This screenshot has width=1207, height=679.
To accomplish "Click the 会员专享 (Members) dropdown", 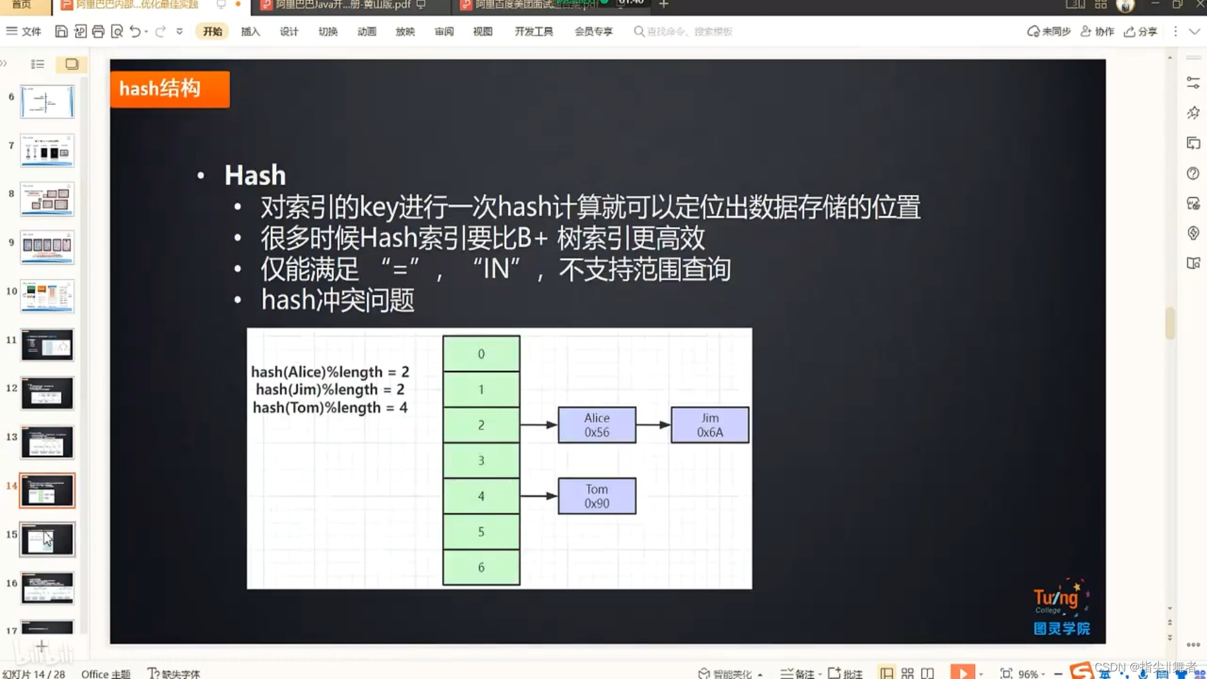I will click(593, 31).
